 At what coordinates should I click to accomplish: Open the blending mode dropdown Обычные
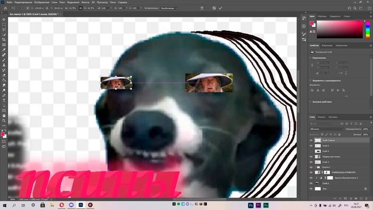327,129
